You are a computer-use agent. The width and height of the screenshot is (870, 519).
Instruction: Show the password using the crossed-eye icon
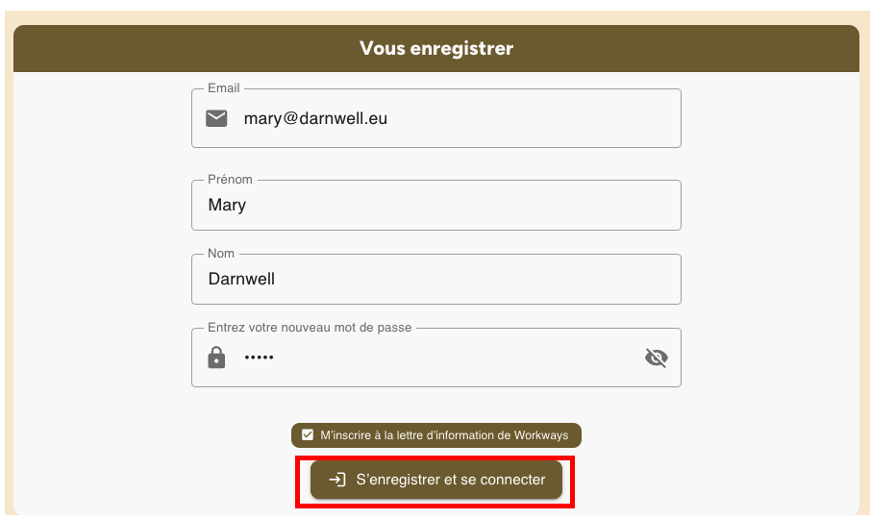pyautogui.click(x=656, y=358)
